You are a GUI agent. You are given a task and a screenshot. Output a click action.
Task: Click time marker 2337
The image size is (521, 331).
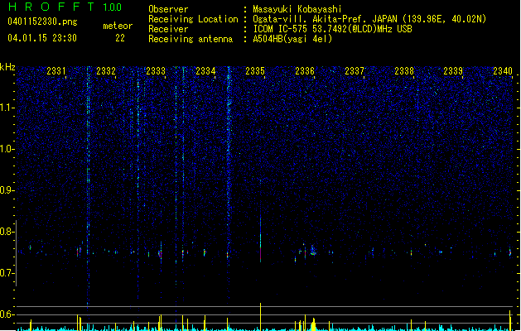tap(355, 71)
